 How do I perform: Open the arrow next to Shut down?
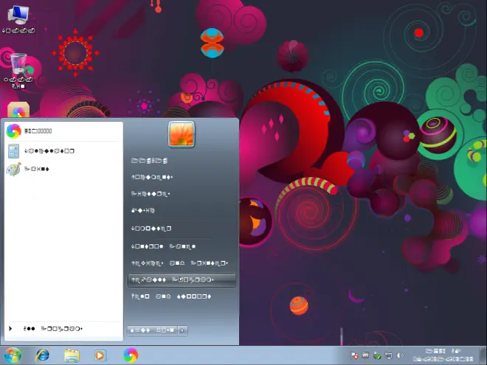183,330
